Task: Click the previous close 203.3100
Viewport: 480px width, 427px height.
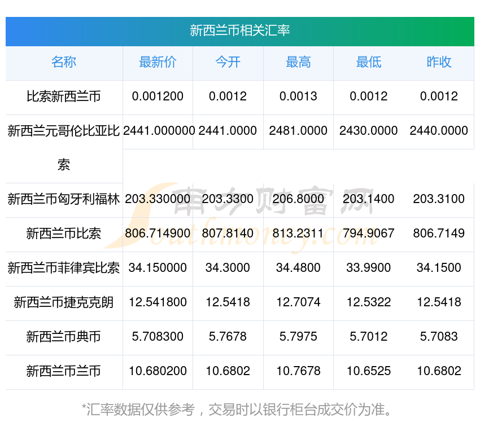Action: point(439,199)
